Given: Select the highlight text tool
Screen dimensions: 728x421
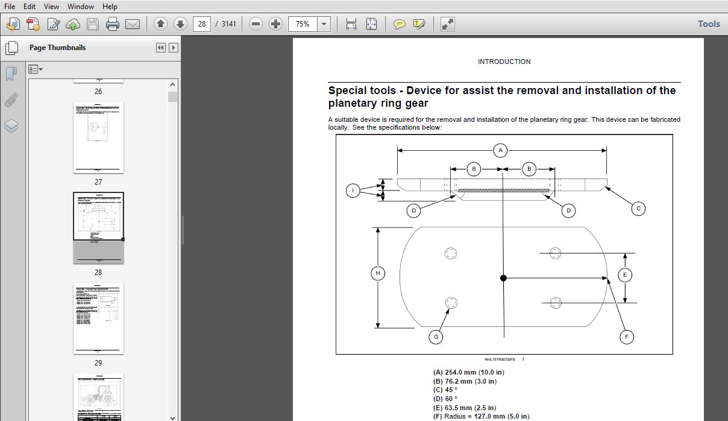Looking at the screenshot, I should coord(419,24).
